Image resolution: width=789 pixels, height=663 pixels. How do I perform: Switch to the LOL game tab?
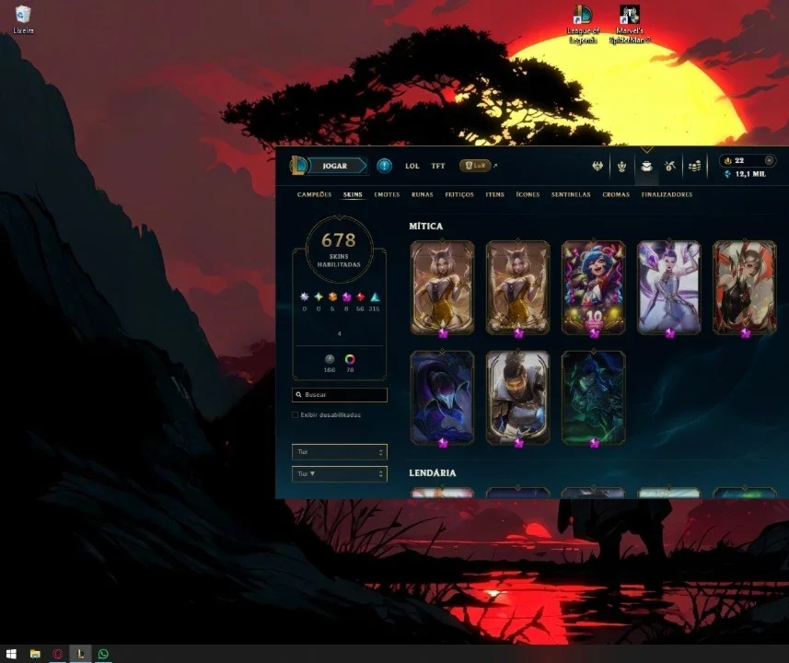[x=412, y=166]
